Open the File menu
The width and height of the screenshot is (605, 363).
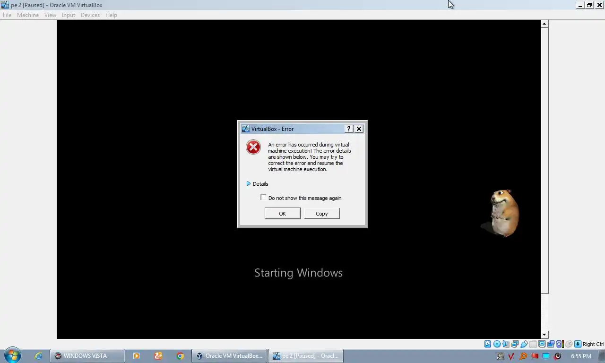(7, 15)
